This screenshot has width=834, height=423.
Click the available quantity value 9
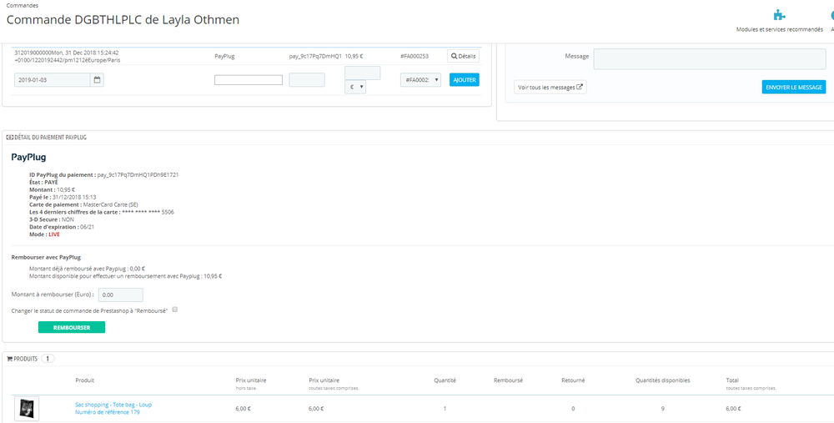662,409
